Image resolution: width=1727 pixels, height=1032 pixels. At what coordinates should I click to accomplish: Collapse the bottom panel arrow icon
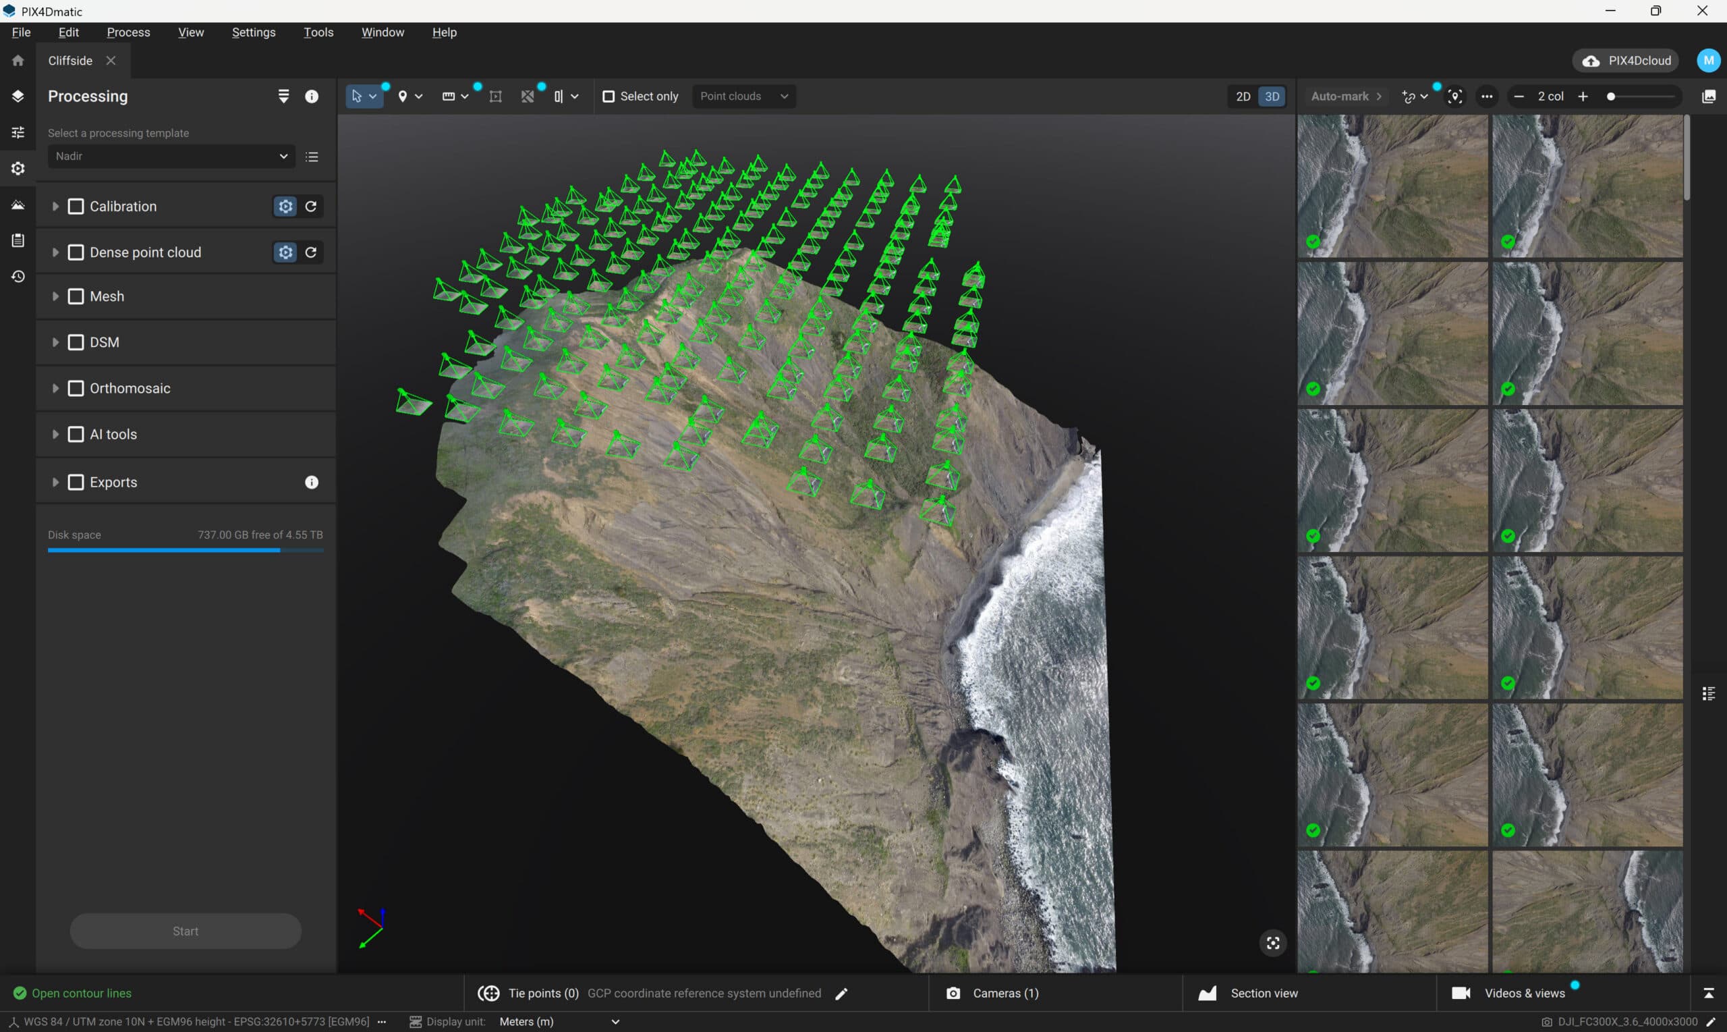click(1709, 994)
